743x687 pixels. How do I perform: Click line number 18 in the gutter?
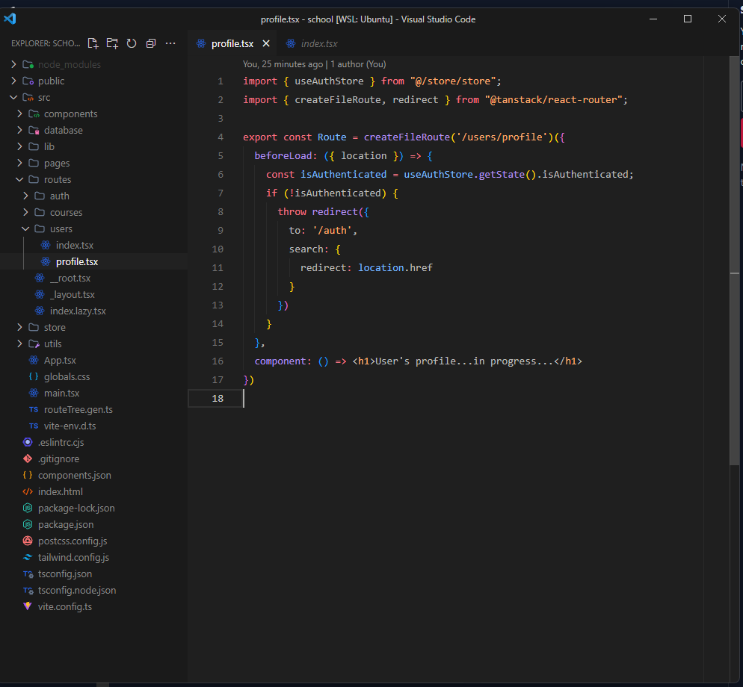218,399
